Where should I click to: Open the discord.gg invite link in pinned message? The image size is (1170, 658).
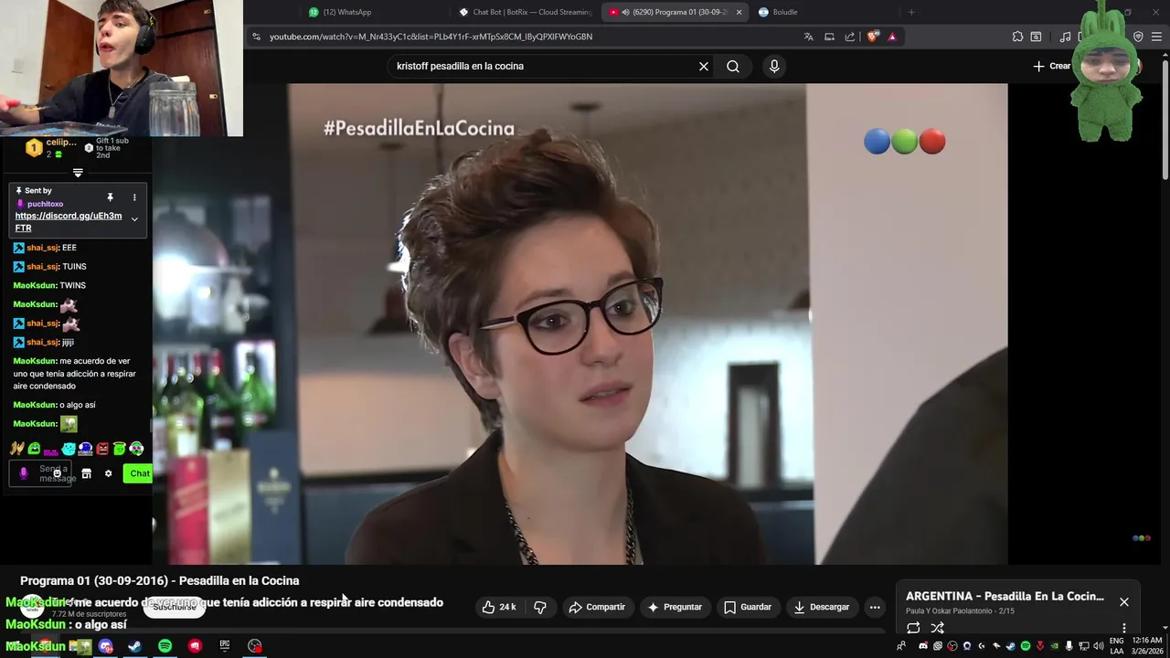click(x=69, y=222)
